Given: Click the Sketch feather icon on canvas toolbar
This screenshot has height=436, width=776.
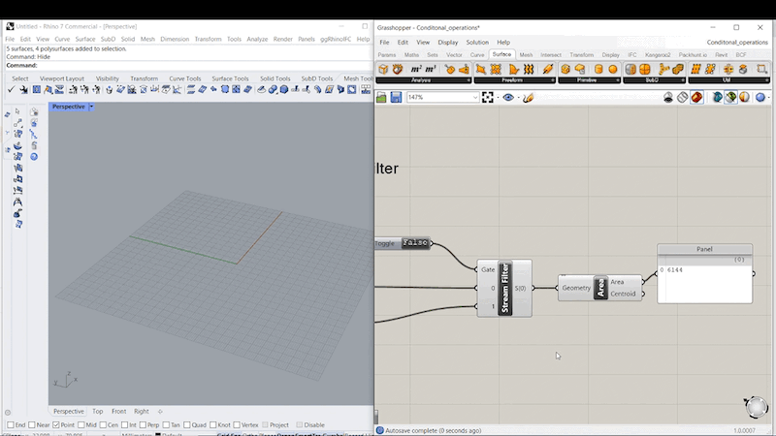Looking at the screenshot, I should click(x=528, y=98).
